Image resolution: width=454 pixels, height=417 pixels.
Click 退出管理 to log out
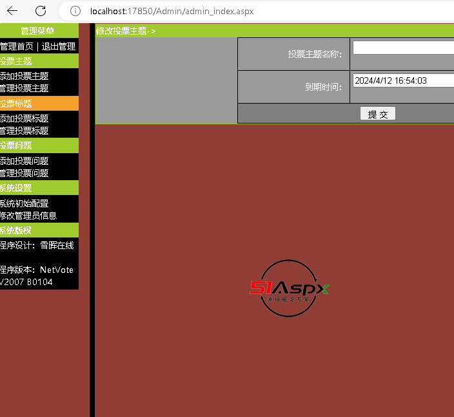pos(59,46)
